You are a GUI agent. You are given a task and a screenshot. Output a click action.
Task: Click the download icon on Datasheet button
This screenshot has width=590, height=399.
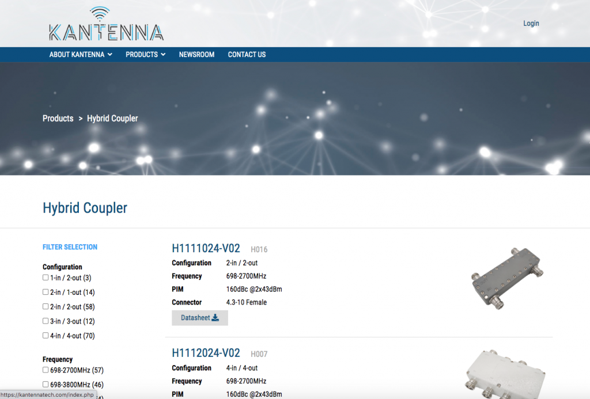pos(215,318)
